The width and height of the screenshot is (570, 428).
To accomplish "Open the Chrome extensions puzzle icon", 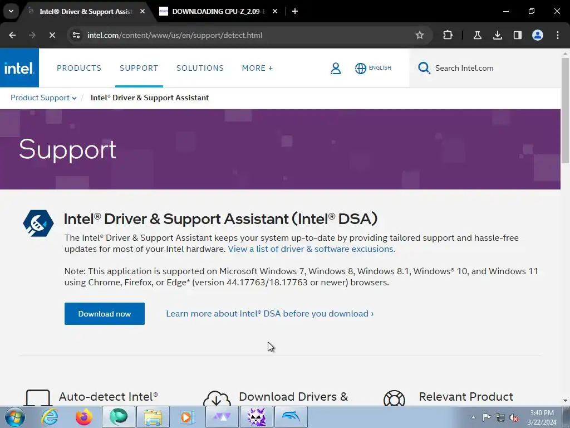I will [x=448, y=35].
